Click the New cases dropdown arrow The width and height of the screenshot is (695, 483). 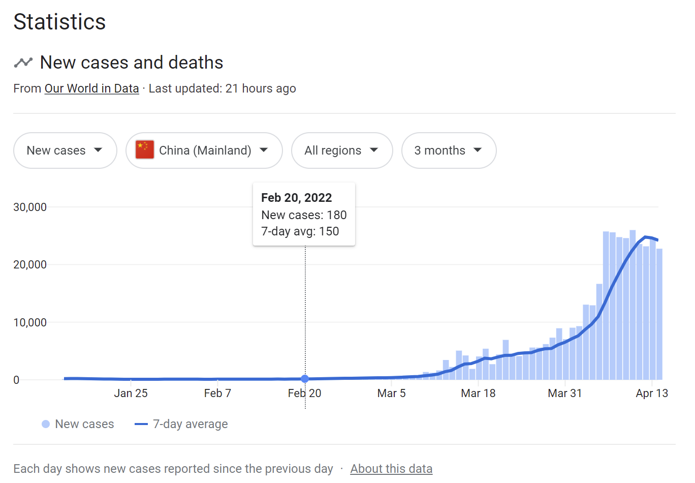point(98,150)
